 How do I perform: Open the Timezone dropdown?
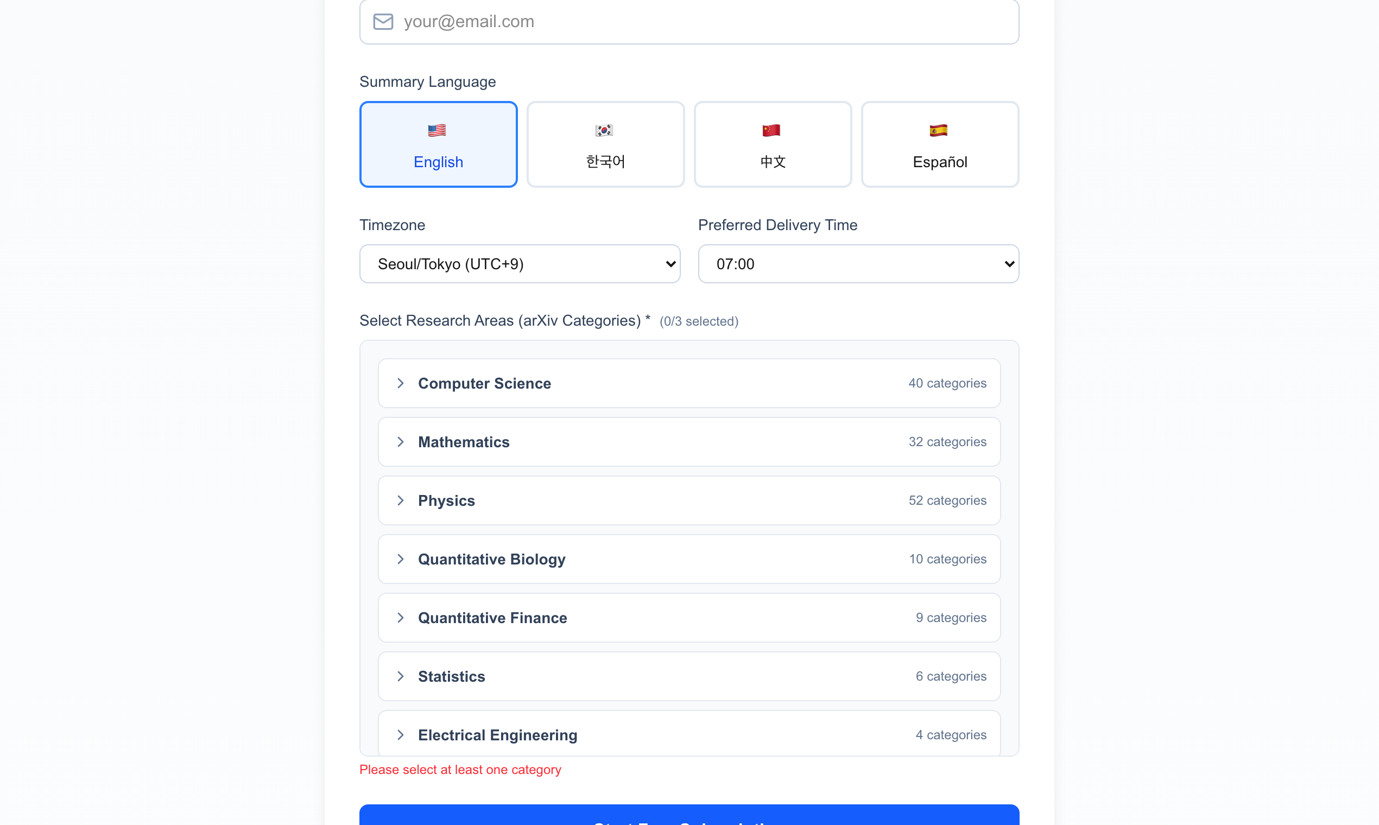click(520, 263)
